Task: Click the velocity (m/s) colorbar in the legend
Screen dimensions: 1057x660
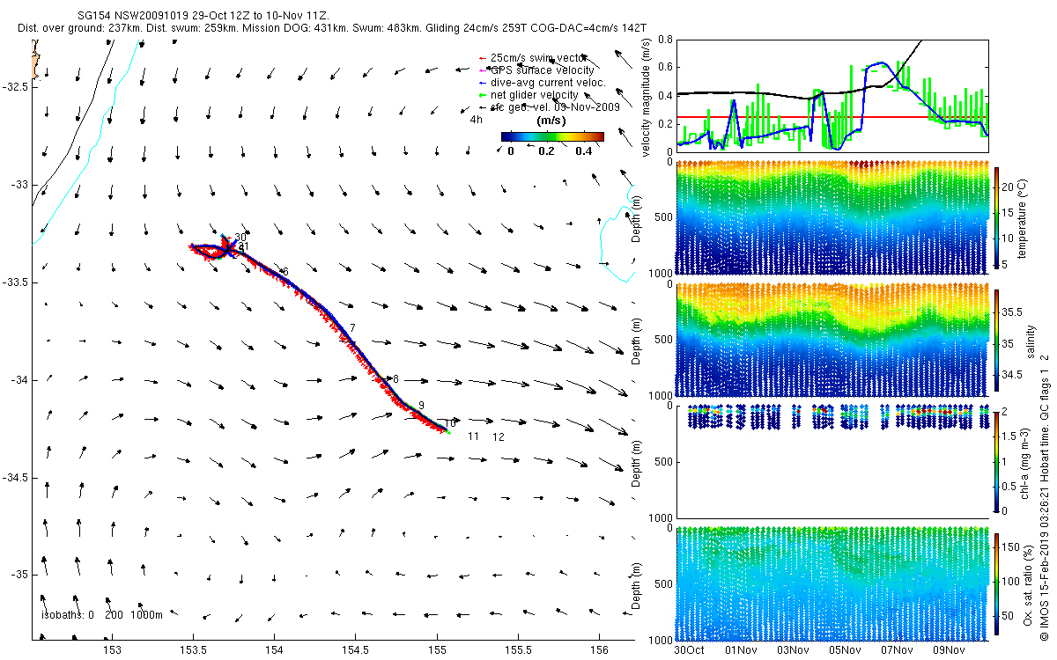Action: 552,136
